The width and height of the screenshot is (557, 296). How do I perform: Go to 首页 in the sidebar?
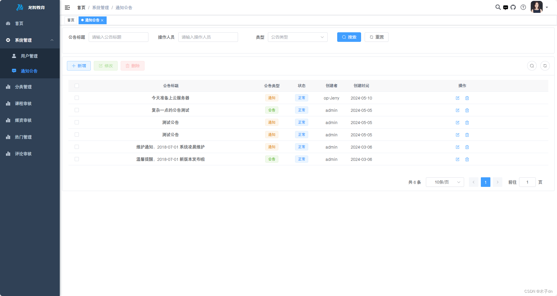[30, 23]
